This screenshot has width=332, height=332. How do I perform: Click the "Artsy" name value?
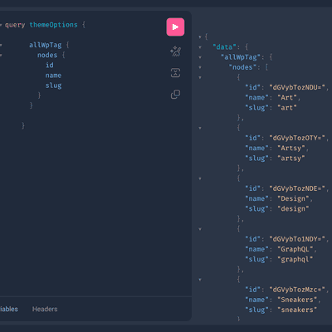291,148
